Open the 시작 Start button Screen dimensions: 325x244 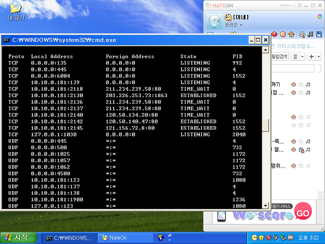coord(19,238)
